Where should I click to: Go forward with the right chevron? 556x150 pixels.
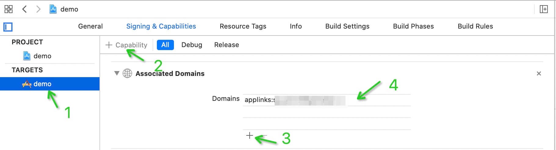(x=38, y=9)
